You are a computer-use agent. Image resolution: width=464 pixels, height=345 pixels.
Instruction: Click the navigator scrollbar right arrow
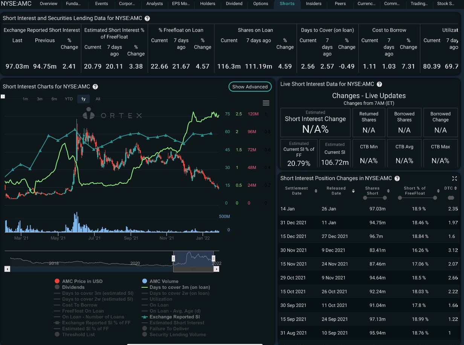click(x=216, y=269)
